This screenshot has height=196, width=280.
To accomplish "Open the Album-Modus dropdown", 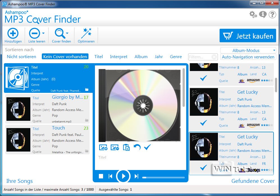I will (x=248, y=50).
